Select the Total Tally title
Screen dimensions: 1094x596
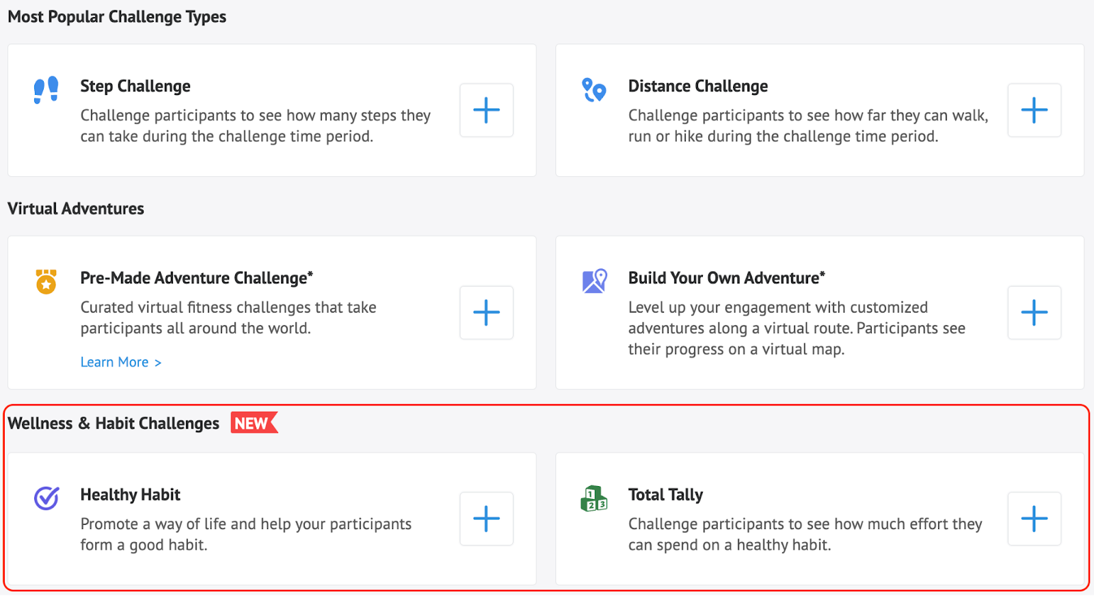tap(665, 494)
